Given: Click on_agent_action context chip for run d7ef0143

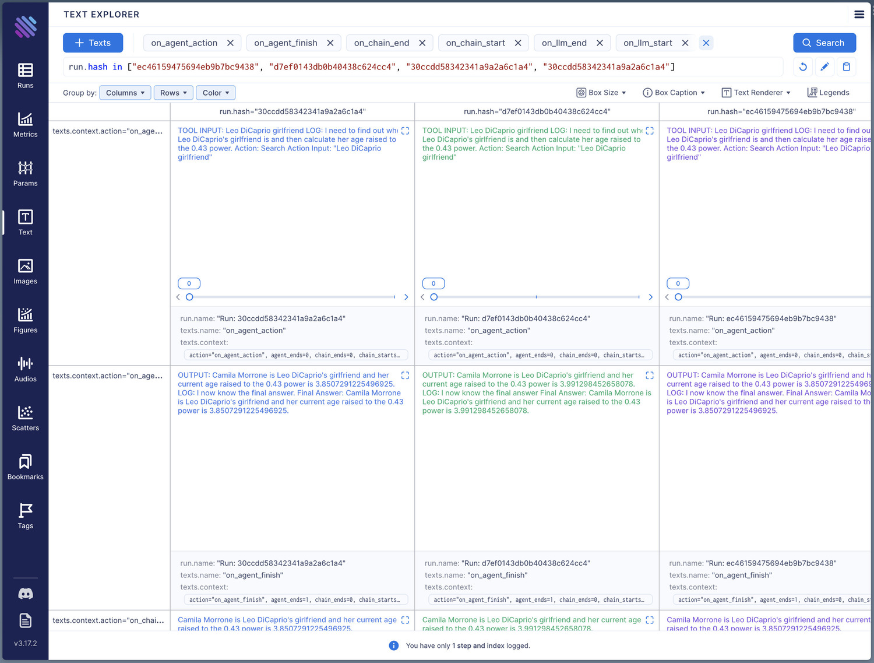Looking at the screenshot, I should click(x=540, y=355).
